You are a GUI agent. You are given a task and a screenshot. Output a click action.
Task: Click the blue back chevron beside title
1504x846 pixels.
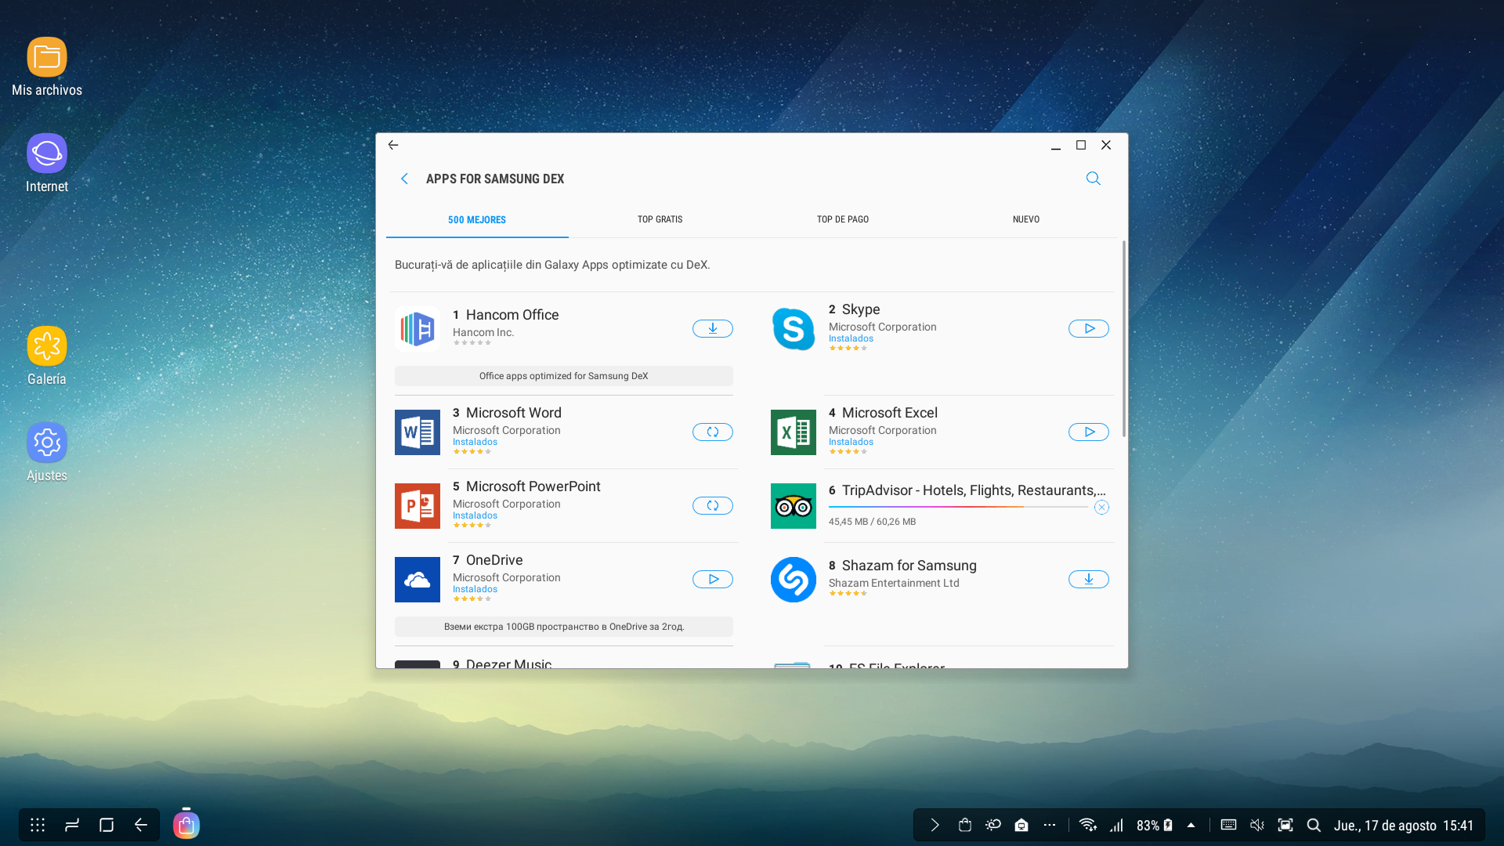[x=404, y=179]
